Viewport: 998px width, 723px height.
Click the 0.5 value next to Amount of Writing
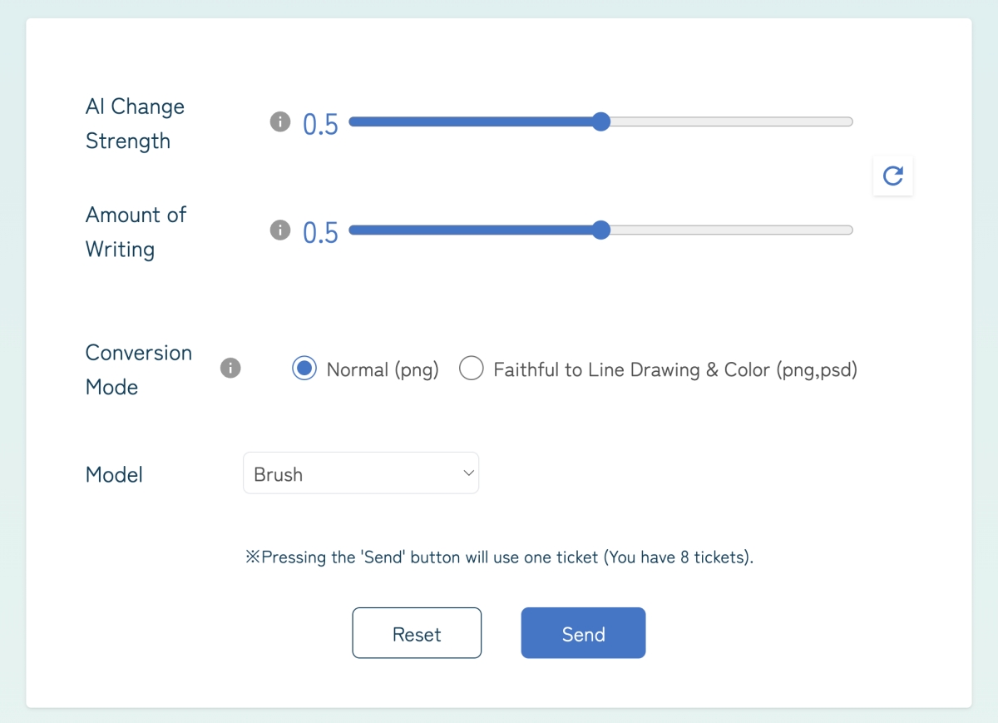pyautogui.click(x=320, y=232)
